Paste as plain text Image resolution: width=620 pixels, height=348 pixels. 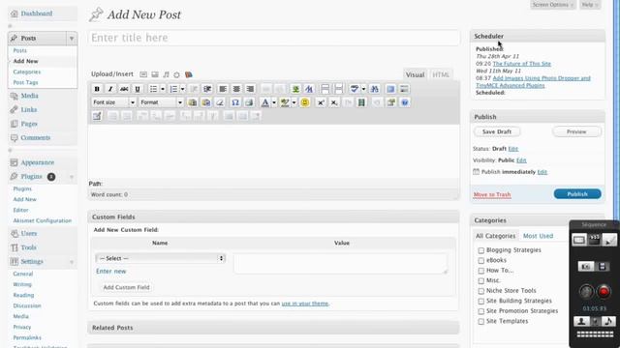193,102
